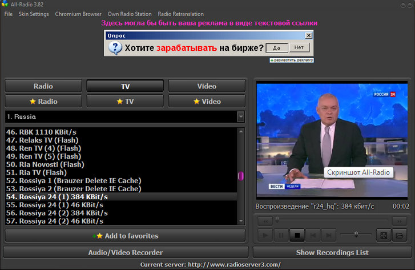Viewport: 415px width, 270px height.
Task: Select 57. Rossiya 24 (2) 46 KBit/s
Action: [121, 221]
